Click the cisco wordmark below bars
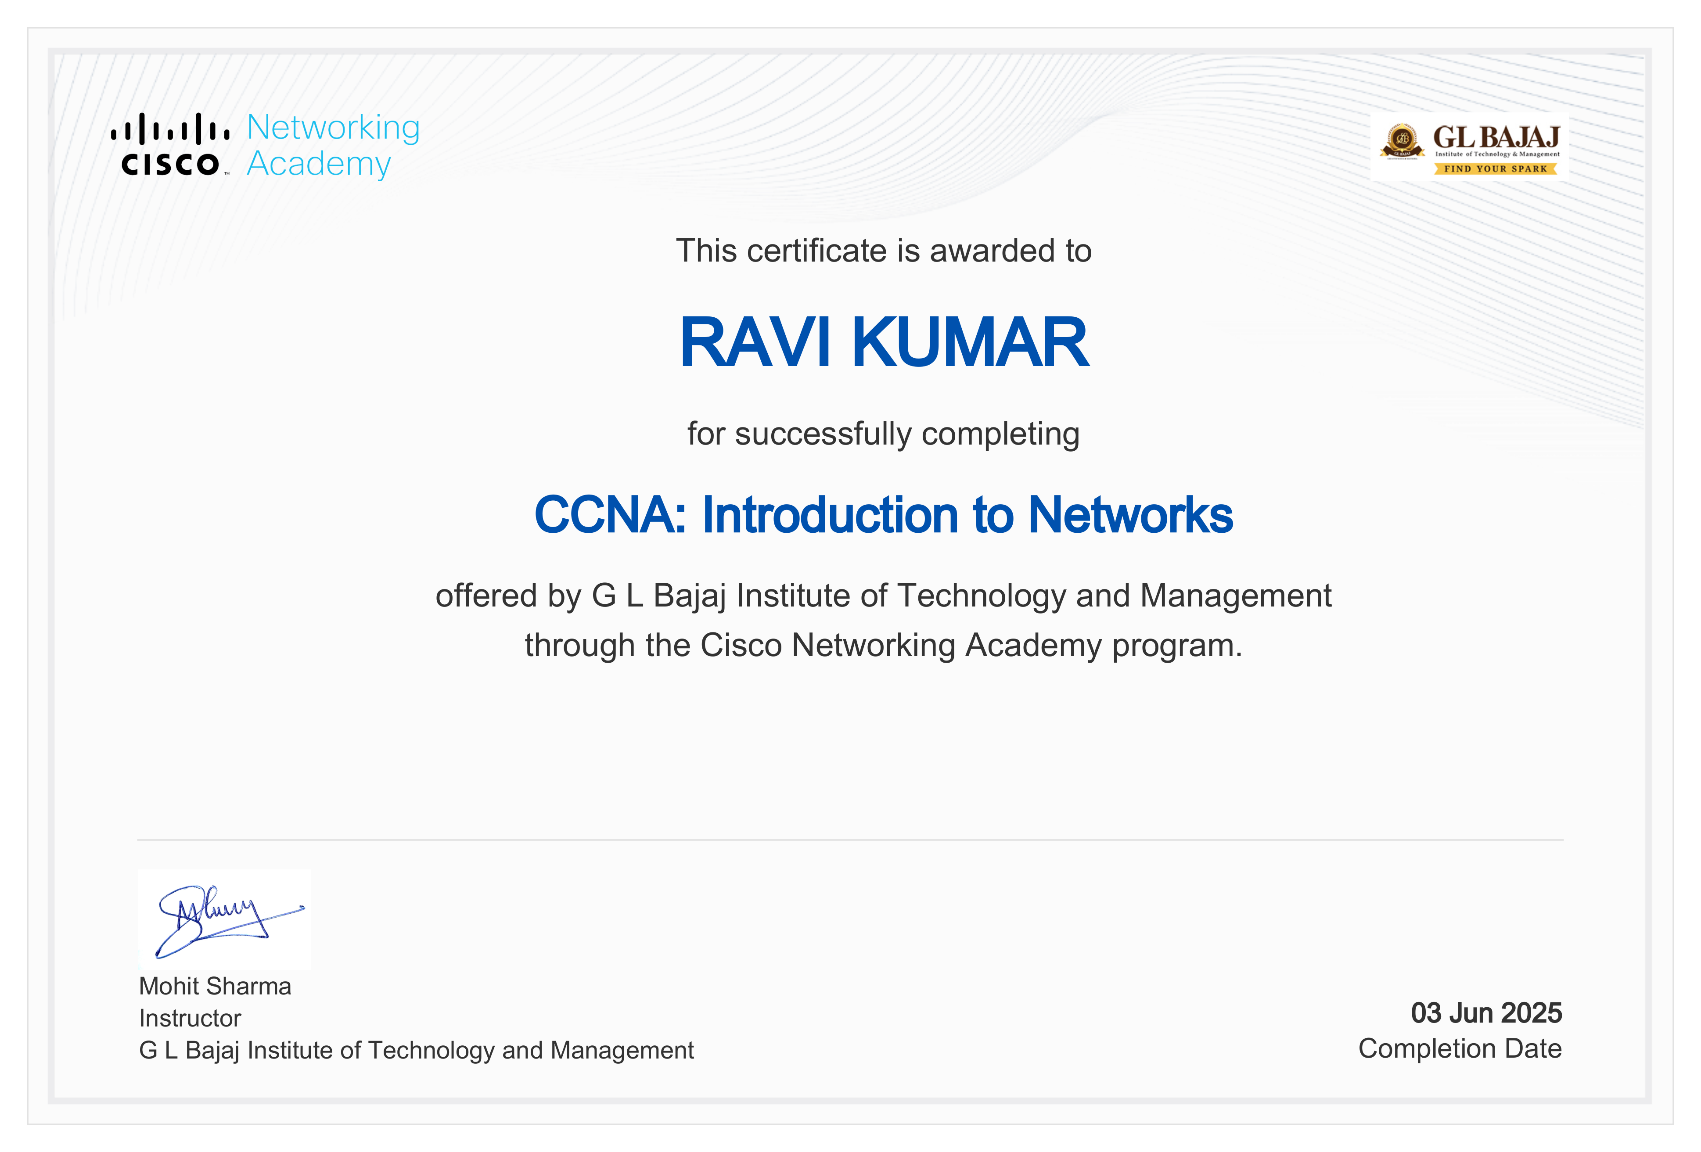Screen dimensions: 1701x1152 click(x=170, y=164)
